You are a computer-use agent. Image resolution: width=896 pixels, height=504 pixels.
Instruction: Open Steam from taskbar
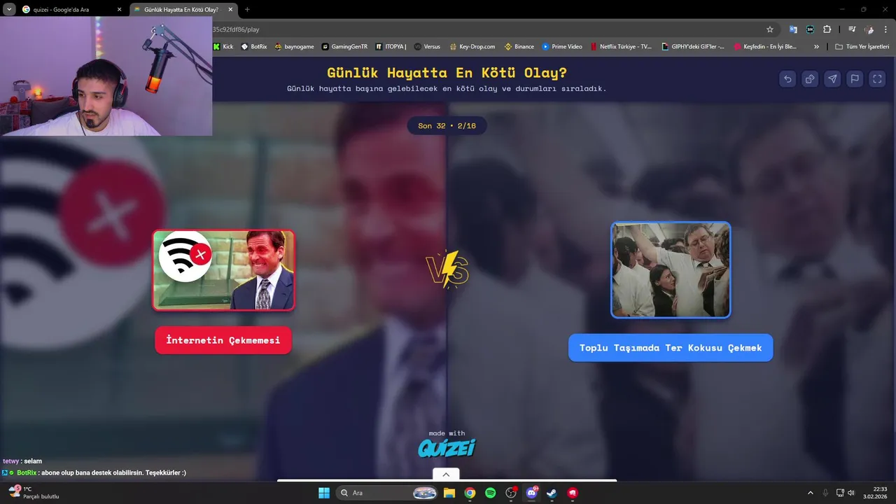click(552, 493)
